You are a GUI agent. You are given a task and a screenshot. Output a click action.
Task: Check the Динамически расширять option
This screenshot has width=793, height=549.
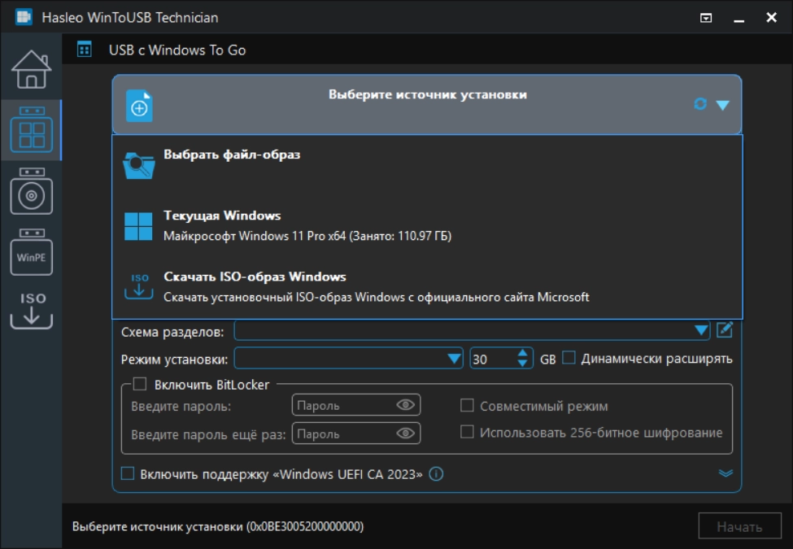[569, 358]
